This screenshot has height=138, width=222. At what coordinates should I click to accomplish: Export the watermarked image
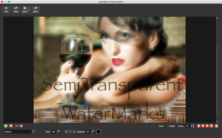pyautogui.click(x=25, y=10)
